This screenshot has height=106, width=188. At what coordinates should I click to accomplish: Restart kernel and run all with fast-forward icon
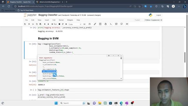(x=66, y=24)
